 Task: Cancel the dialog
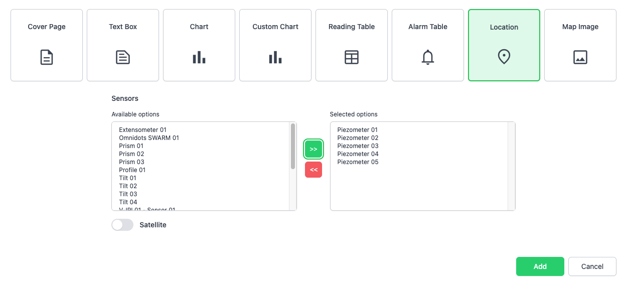(x=592, y=266)
